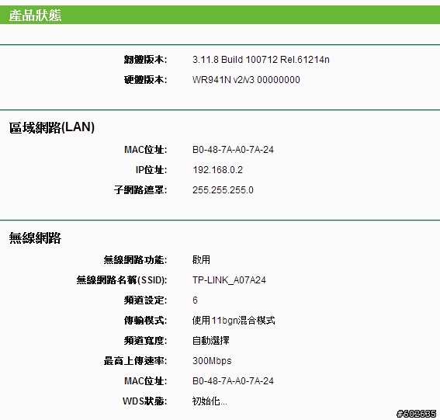The height and width of the screenshot is (420, 440).
Task: Click the 頻道寬度 label
Action: [145, 341]
